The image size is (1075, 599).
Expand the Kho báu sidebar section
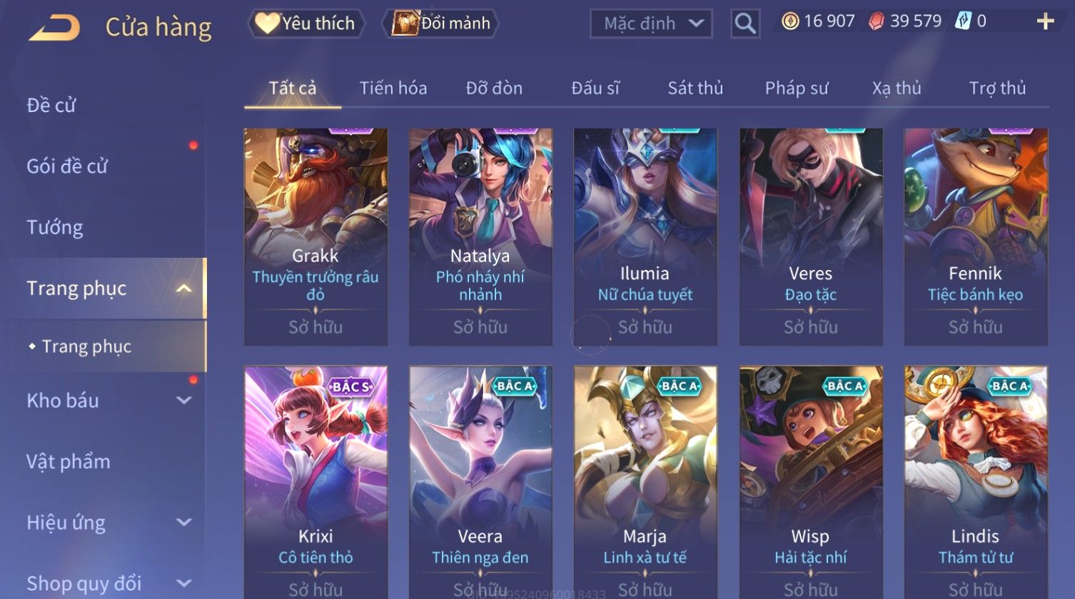pos(184,401)
